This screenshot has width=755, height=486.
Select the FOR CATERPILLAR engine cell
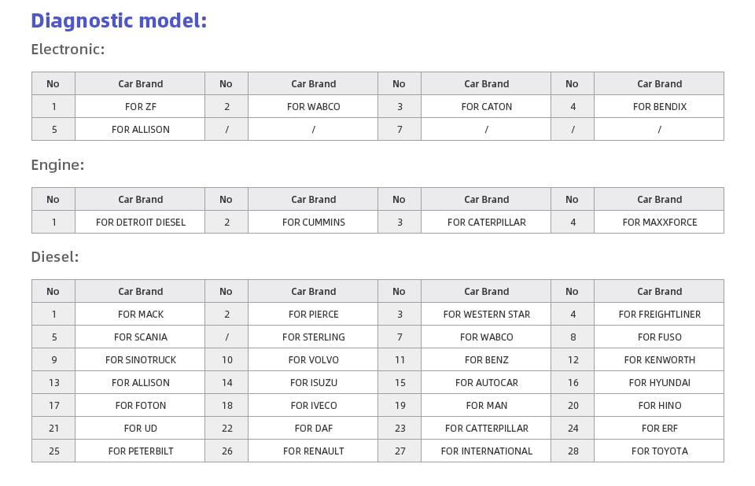[x=486, y=222]
